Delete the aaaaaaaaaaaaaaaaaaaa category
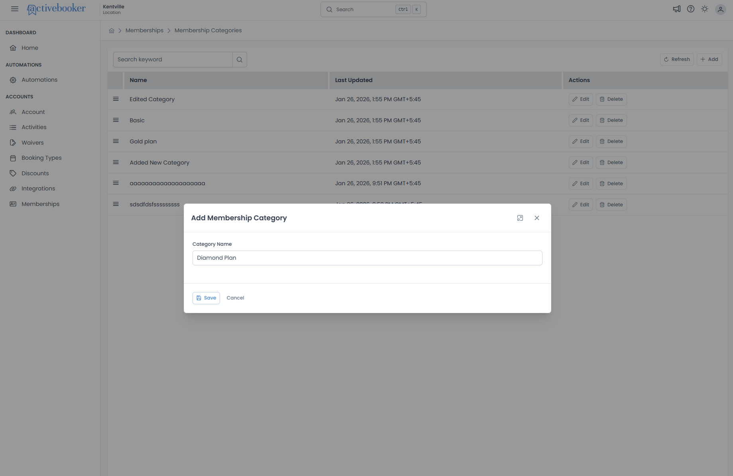This screenshot has width=733, height=476. [x=611, y=184]
